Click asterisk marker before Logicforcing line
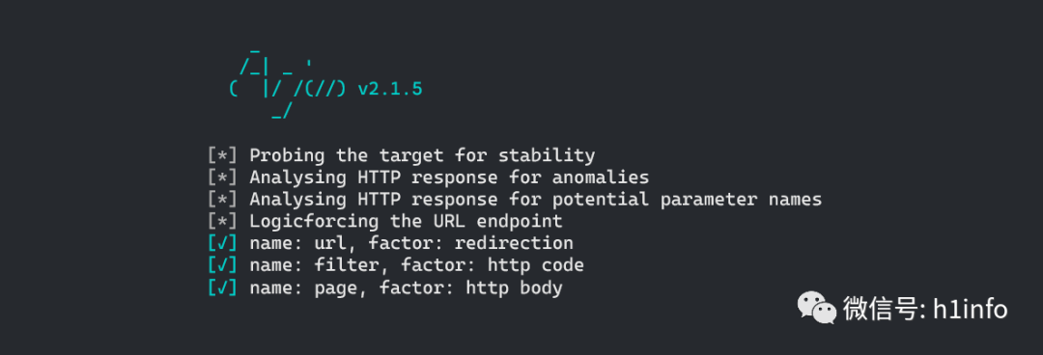Screen dimensions: 1043x355 click(222, 221)
